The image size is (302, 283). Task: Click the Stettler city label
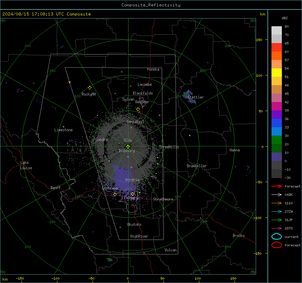point(196,97)
